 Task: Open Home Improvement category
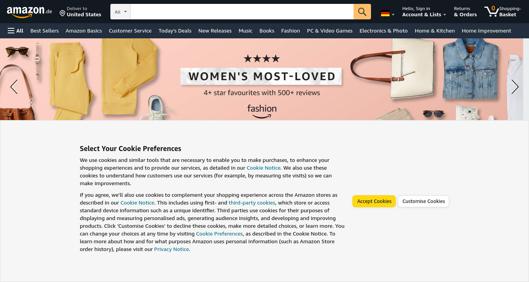486,31
